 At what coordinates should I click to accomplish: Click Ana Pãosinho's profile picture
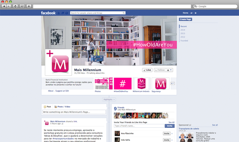117,133
